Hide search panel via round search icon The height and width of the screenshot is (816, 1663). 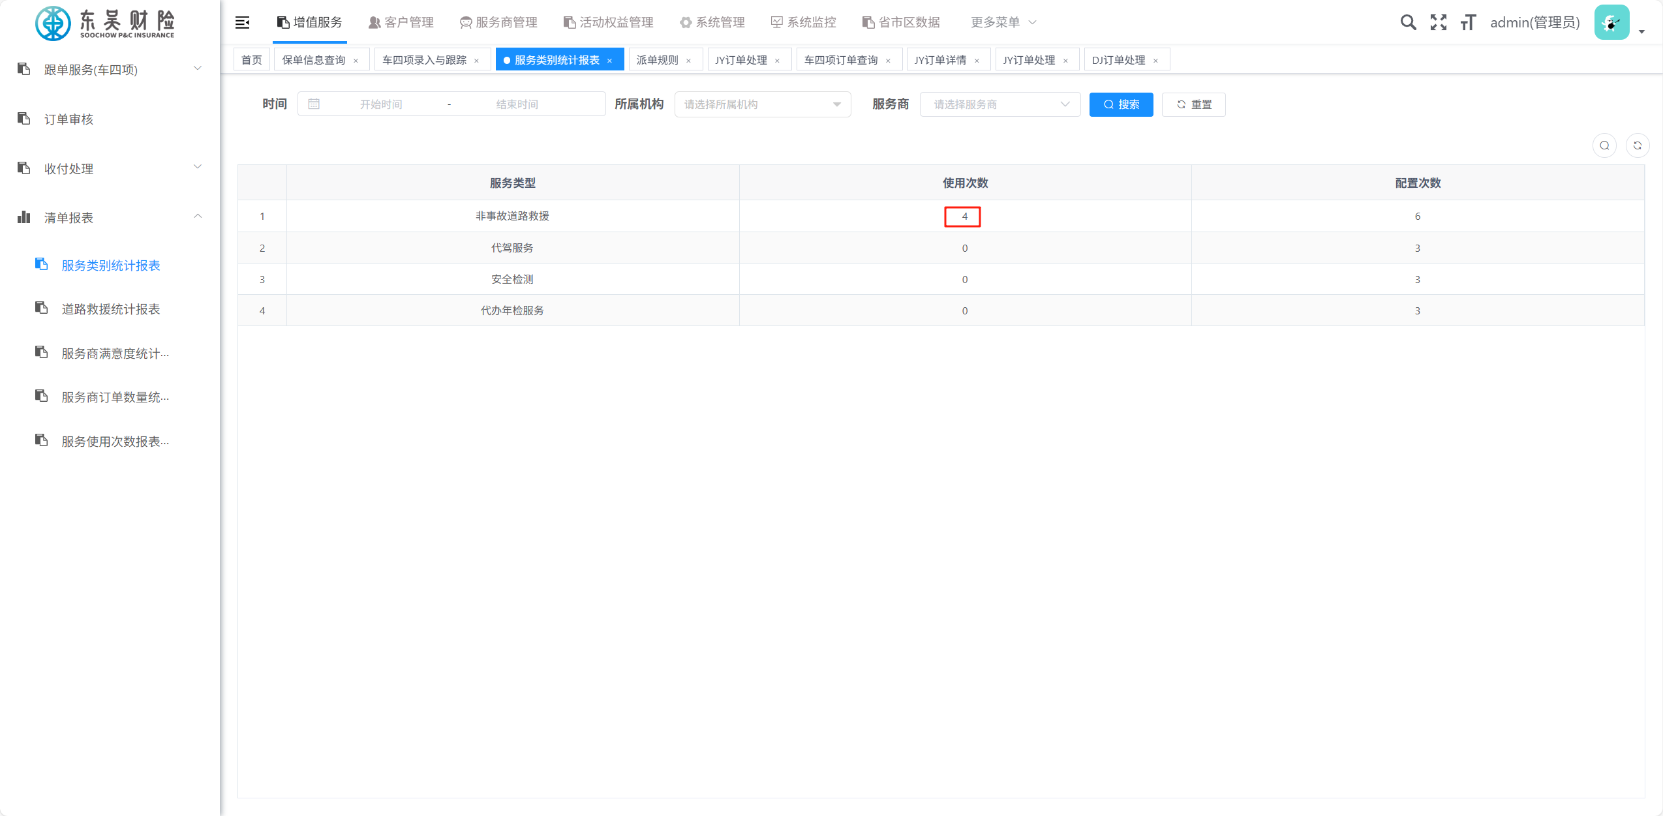tap(1604, 145)
